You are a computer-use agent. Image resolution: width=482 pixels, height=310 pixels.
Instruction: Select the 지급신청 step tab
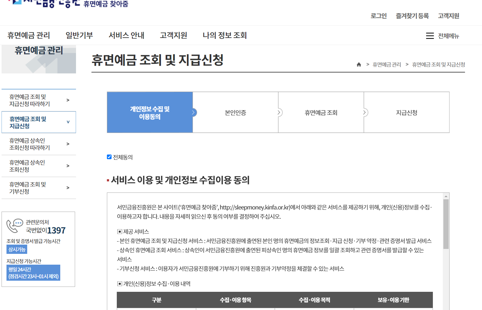(406, 112)
